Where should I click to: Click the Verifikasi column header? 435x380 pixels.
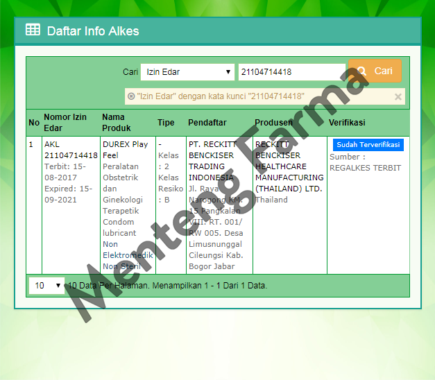click(x=347, y=123)
